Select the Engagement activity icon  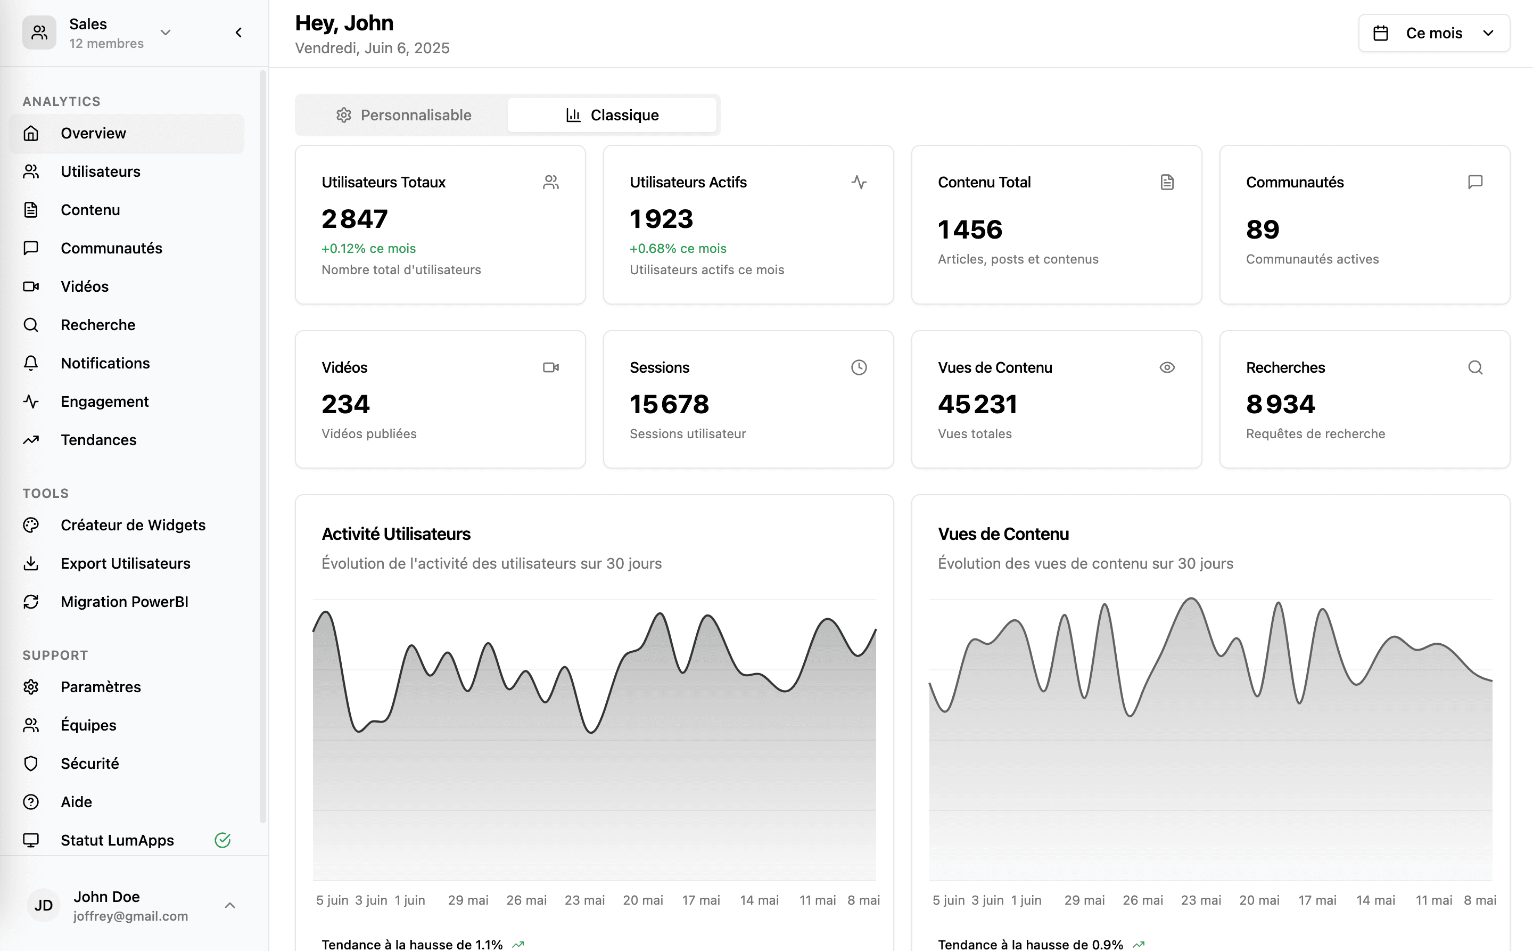click(x=31, y=401)
